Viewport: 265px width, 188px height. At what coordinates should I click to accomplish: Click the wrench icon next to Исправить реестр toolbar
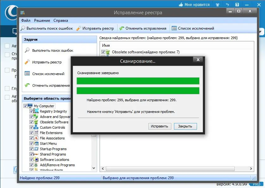click(79, 28)
